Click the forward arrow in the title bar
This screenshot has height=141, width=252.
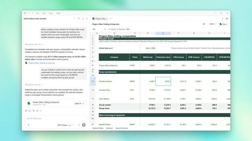coord(32,13)
